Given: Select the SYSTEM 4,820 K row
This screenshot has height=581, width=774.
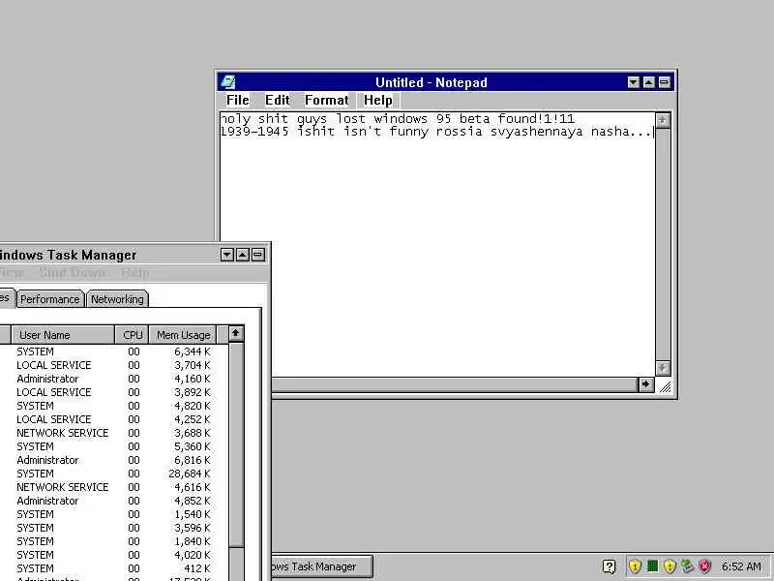Looking at the screenshot, I should 114,406.
